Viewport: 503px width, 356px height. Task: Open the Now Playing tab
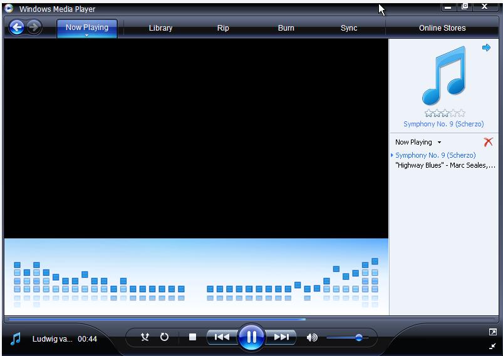tap(87, 28)
